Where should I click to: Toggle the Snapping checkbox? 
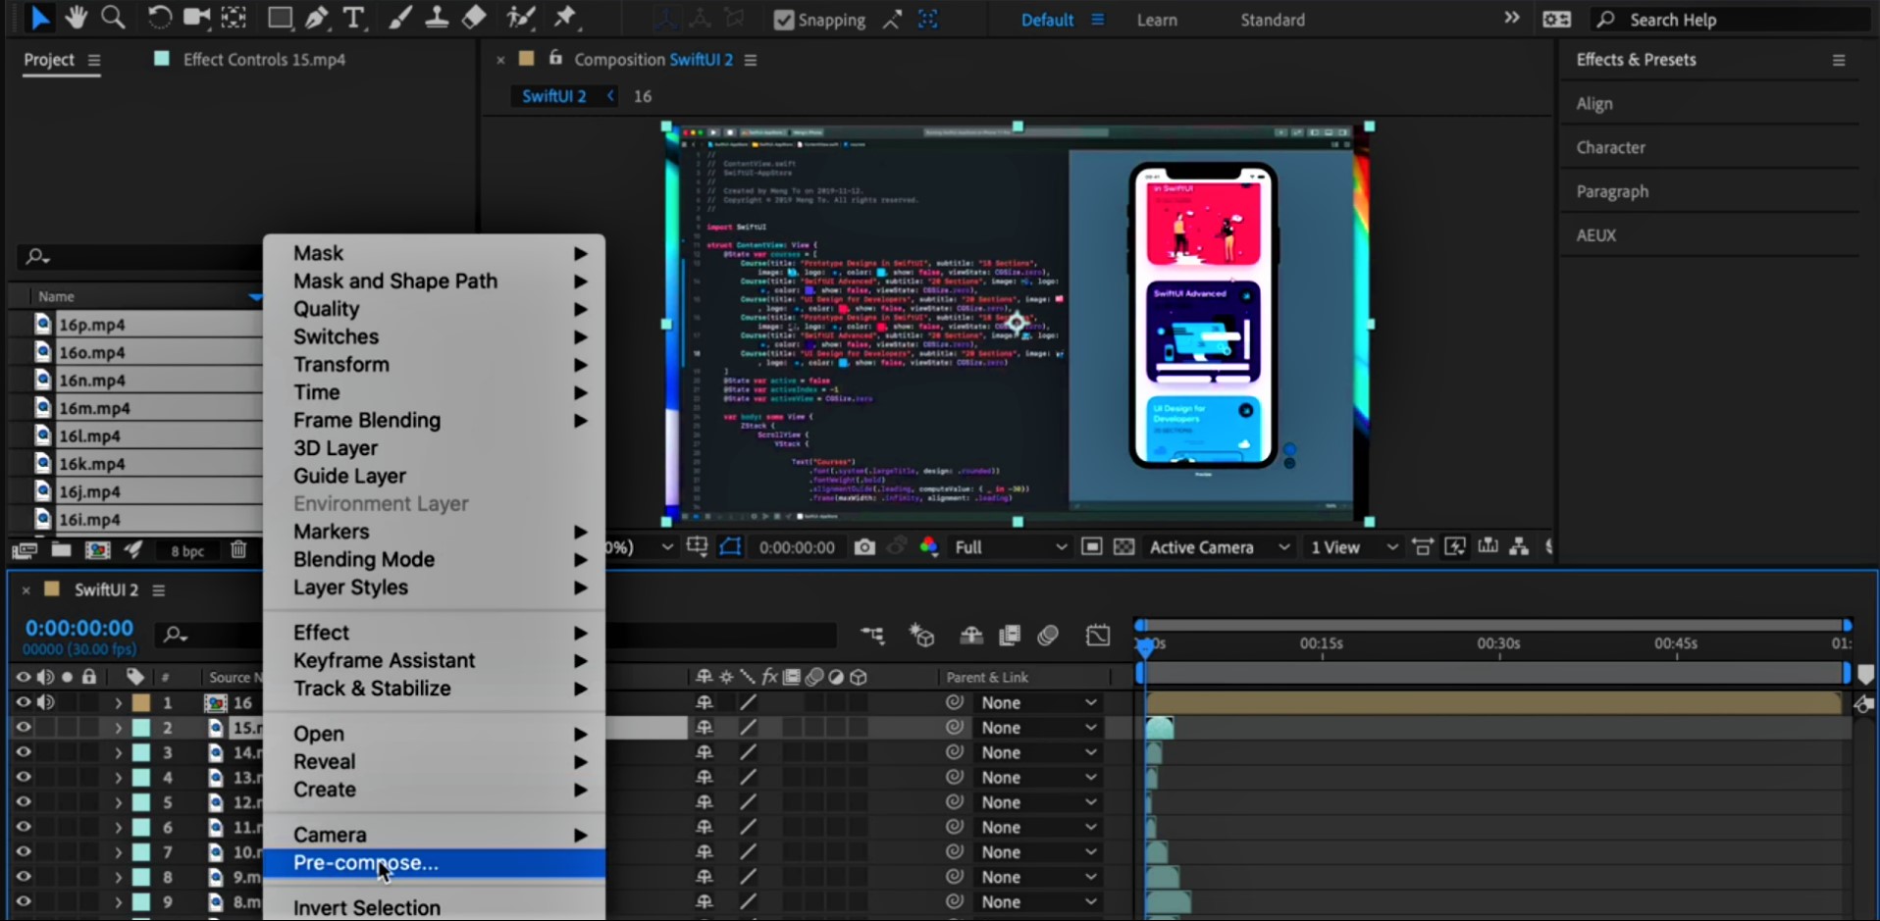784,20
